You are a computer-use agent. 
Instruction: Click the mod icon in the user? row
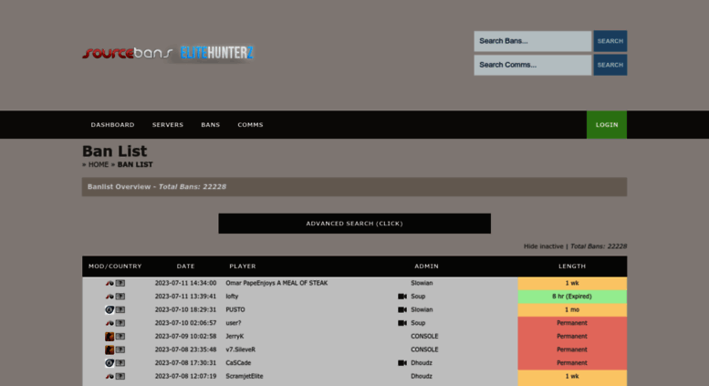click(x=109, y=323)
